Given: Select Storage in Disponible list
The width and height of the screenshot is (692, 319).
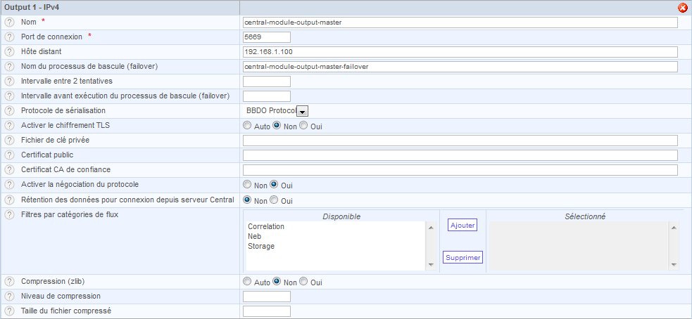Looking at the screenshot, I should (261, 246).
